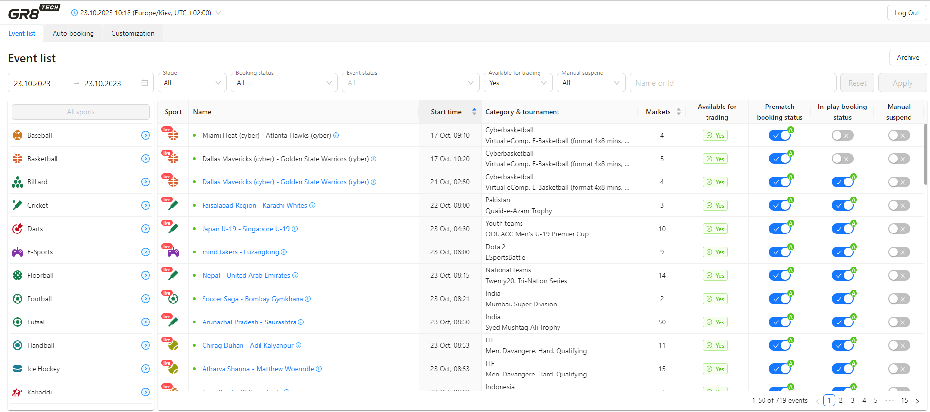Open the Kabaddi sport arrow icon
930x412 pixels.
[x=146, y=392]
